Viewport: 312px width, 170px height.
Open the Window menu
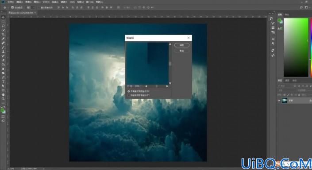pyautogui.click(x=90, y=2)
